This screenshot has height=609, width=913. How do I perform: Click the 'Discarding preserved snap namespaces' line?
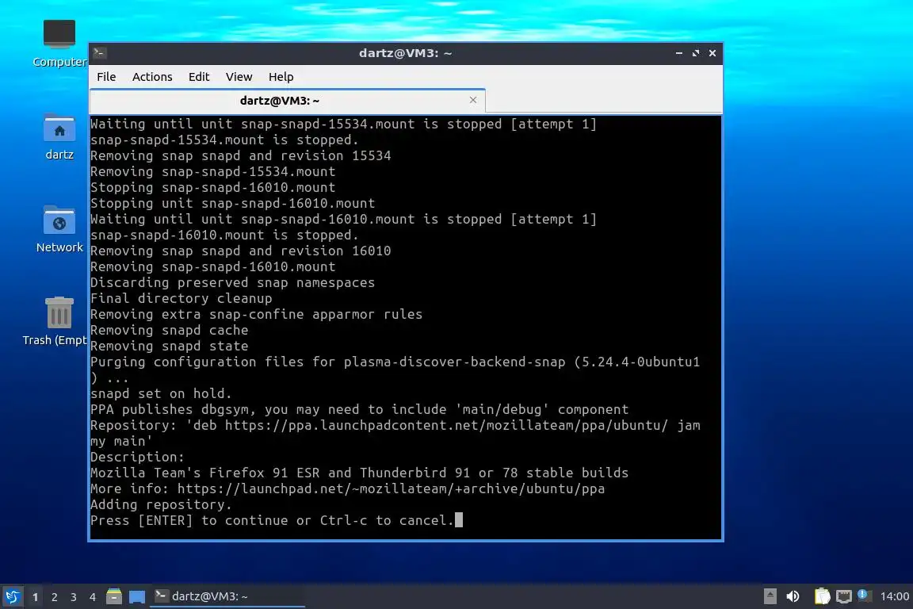pyautogui.click(x=232, y=282)
